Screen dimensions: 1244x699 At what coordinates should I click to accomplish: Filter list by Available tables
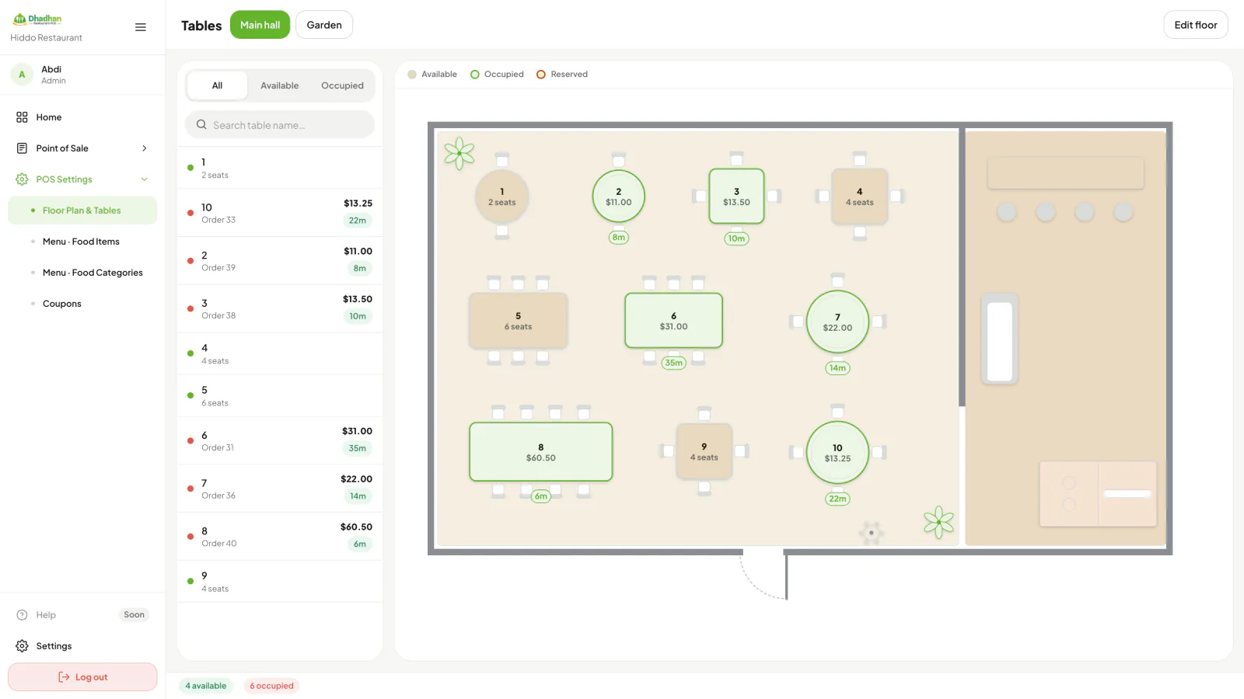point(280,85)
